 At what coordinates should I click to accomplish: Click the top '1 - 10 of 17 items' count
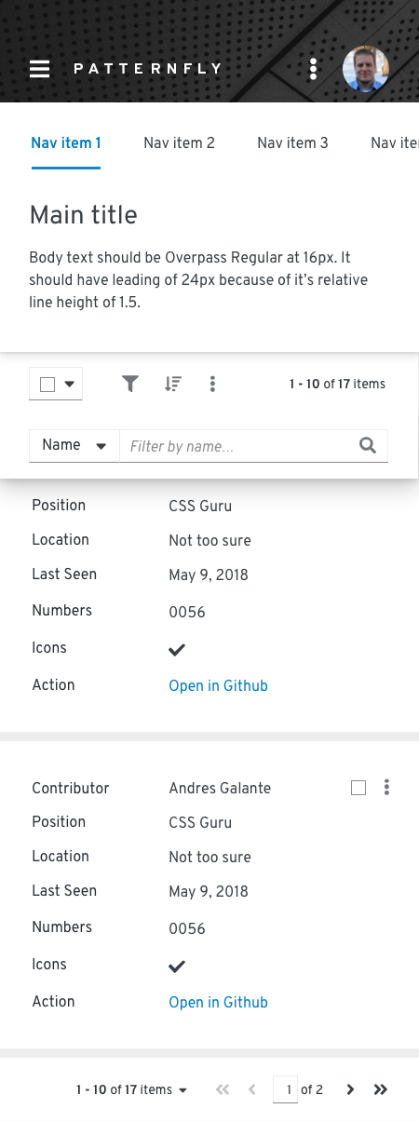(x=337, y=384)
